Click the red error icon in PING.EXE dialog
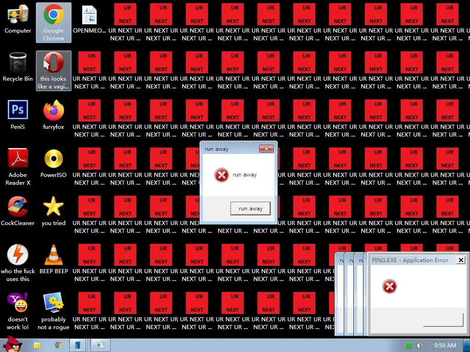 (x=389, y=286)
